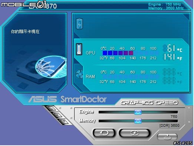
Task: Click the RAM label
Action: point(90,77)
